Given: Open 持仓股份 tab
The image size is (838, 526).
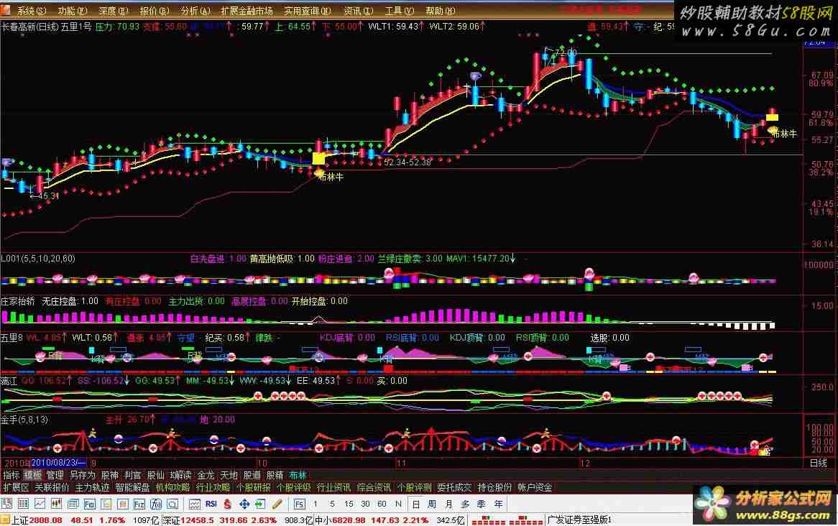Looking at the screenshot, I should click(494, 487).
